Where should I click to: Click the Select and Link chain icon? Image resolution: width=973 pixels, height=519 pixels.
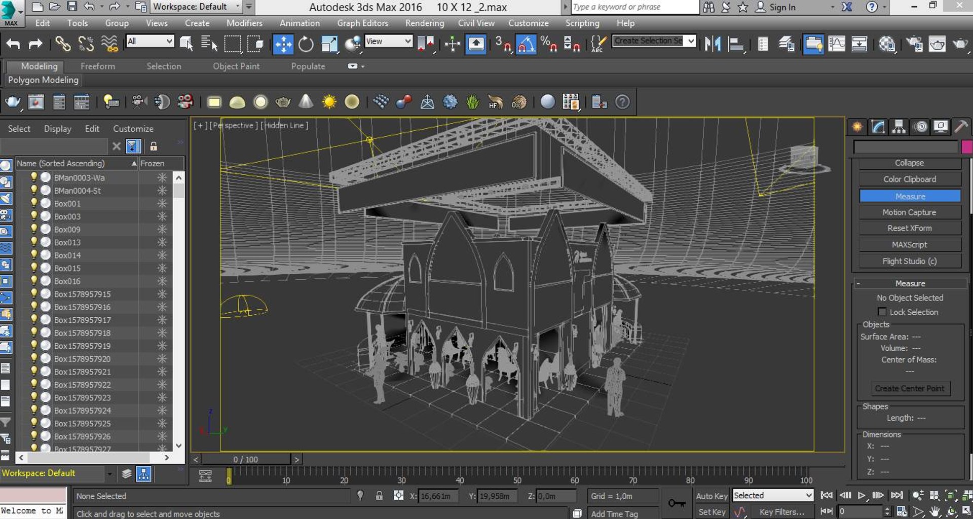click(62, 44)
